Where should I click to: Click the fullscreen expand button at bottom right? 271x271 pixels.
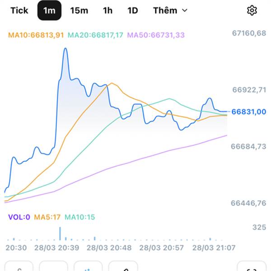click(252, 267)
